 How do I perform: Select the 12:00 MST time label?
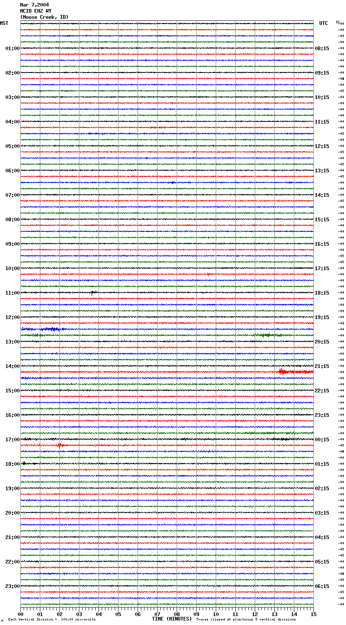coord(13,317)
